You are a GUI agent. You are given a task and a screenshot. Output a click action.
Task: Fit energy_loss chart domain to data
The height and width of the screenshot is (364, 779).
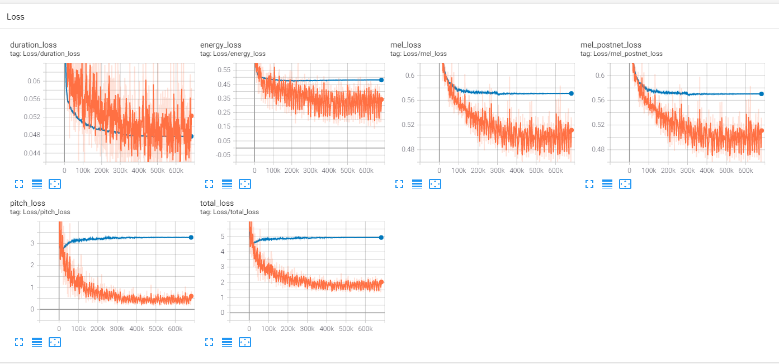tap(245, 184)
